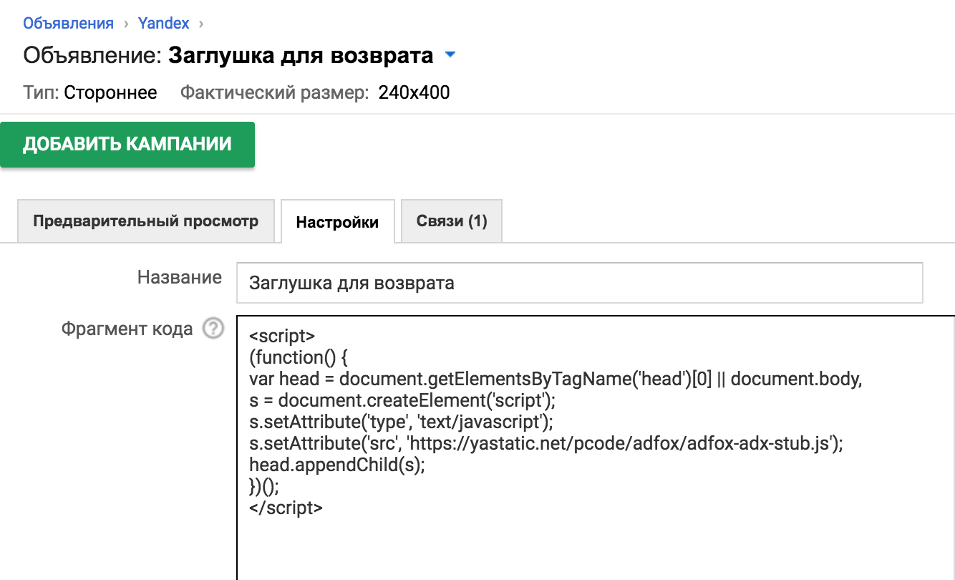Go to Объявления breadcrumb link

coord(68,23)
